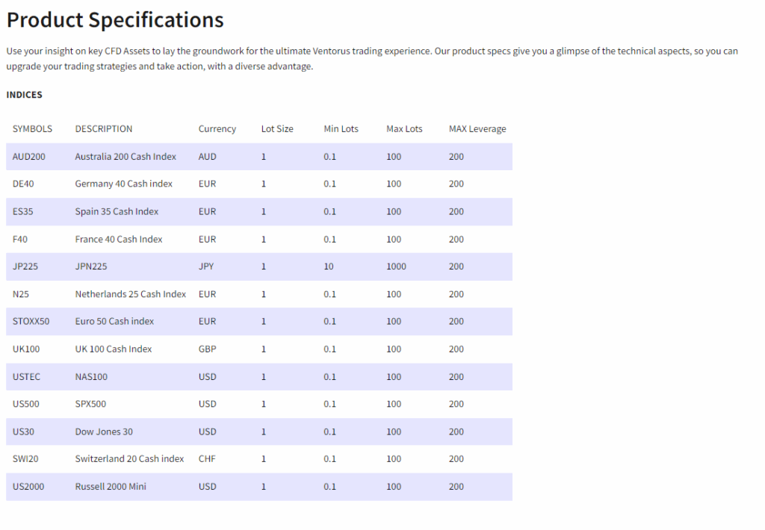Click the JP225 symbol cell
765x530 pixels.
(25, 266)
